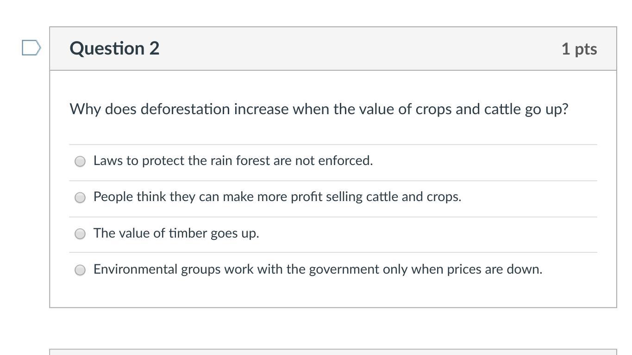The width and height of the screenshot is (632, 355).
Task: Click the "Question 2" heading
Action: pyautogui.click(x=114, y=49)
